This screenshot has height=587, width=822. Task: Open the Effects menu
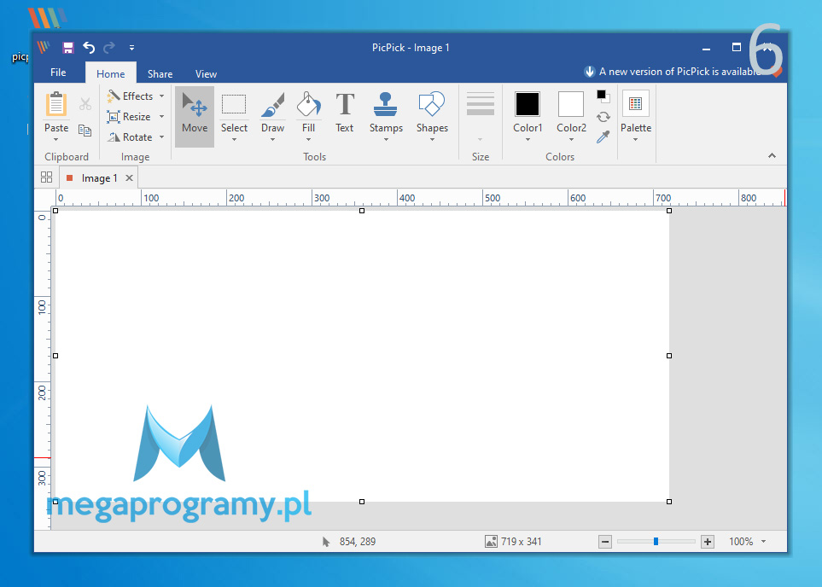pyautogui.click(x=136, y=96)
